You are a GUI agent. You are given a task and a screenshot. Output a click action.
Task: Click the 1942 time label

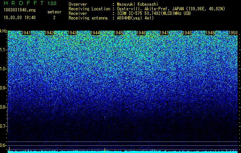click(x=49, y=33)
